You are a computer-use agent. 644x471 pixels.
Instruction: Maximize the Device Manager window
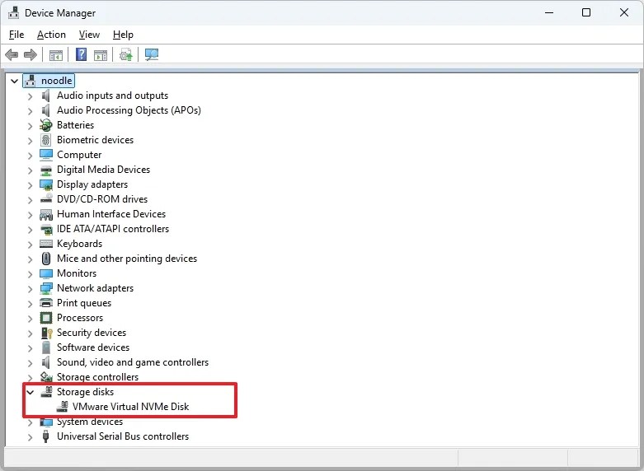[x=586, y=12]
